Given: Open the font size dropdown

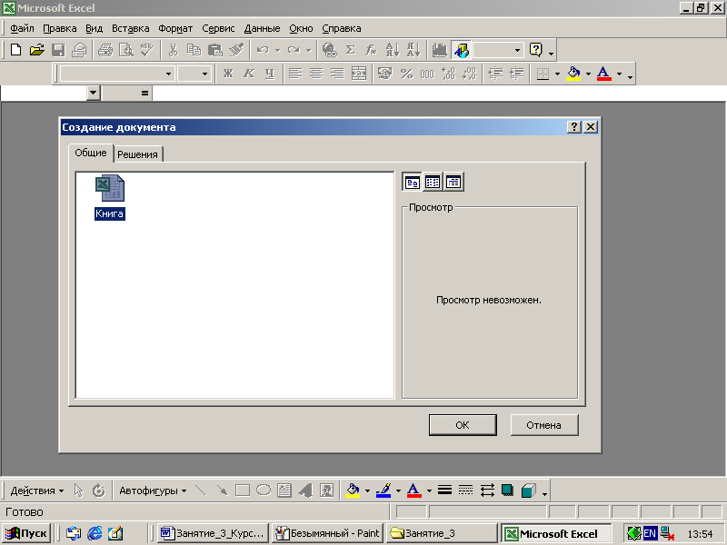Looking at the screenshot, I should pos(204,74).
